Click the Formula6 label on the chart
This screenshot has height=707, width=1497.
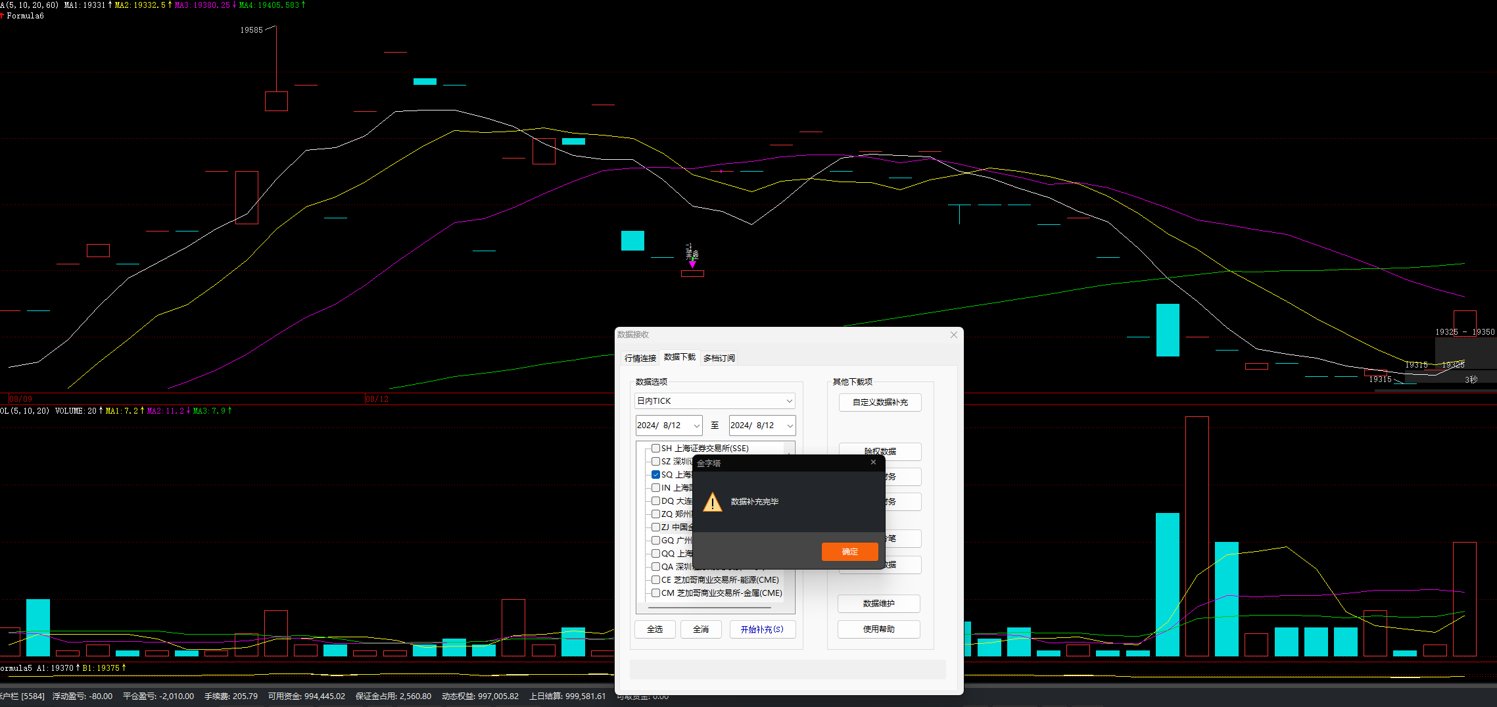pyautogui.click(x=25, y=16)
